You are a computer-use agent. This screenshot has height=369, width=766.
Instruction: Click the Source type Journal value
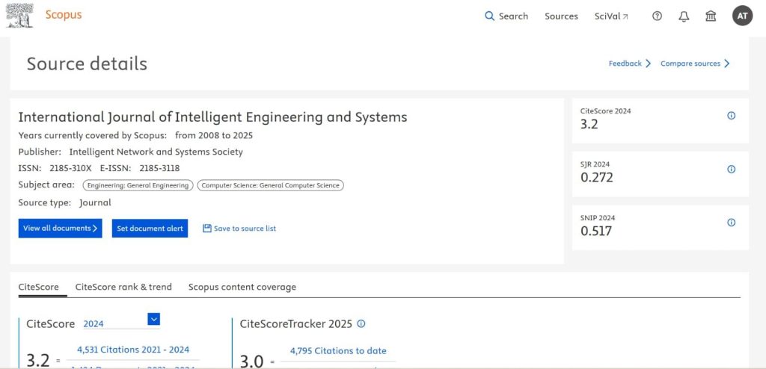pos(95,202)
